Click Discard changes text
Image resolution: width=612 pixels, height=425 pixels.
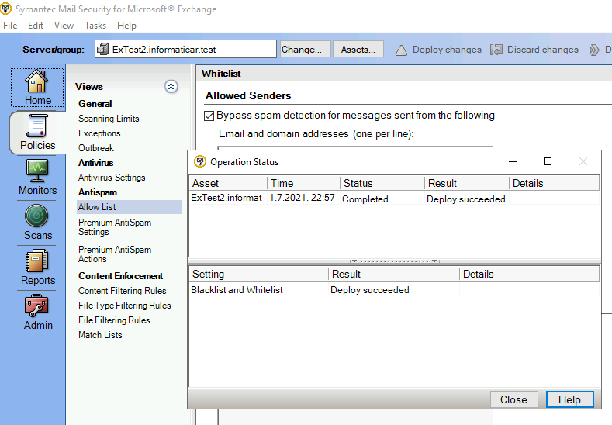pyautogui.click(x=542, y=50)
